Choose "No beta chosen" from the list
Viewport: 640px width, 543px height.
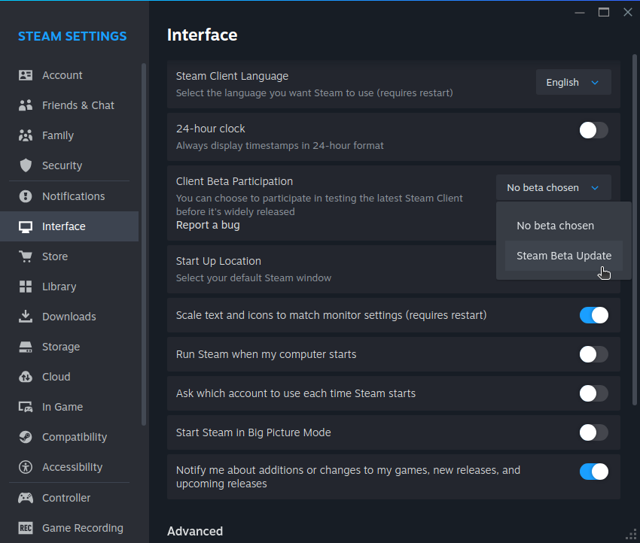click(564, 226)
